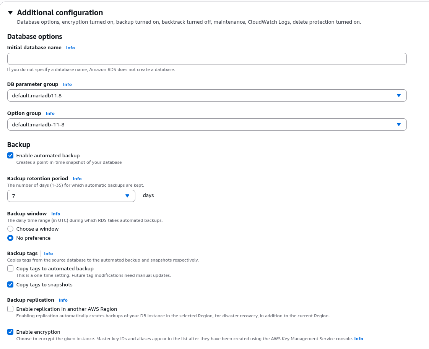This screenshot has height=349, width=429.
Task: Enable Copy tags to automated backup
Action: (10, 268)
